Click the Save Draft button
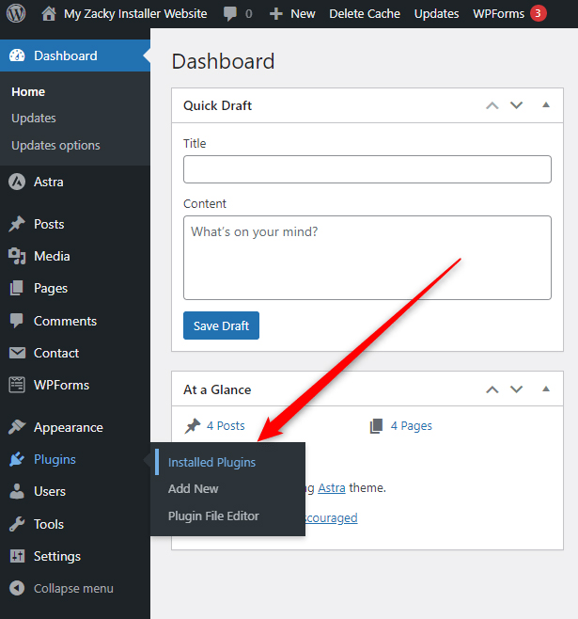This screenshot has height=619, width=578. pyautogui.click(x=221, y=325)
